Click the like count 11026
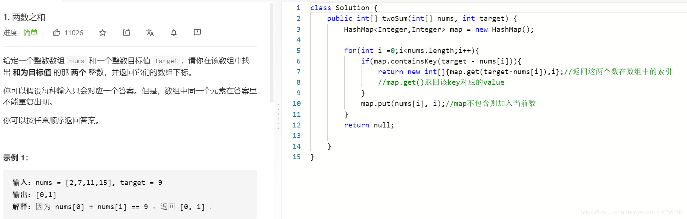Viewport: 687px width, 219px height. point(74,33)
